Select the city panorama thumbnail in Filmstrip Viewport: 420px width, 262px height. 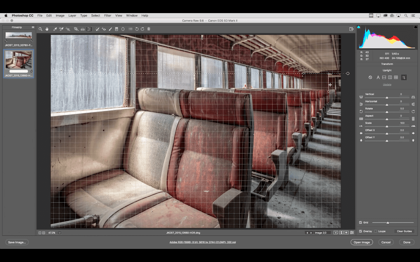click(19, 35)
